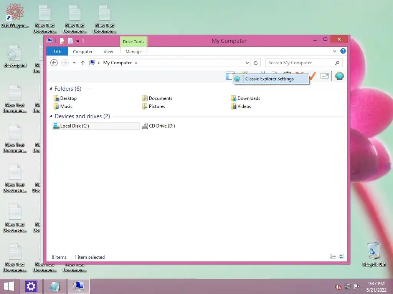Select DataWagon desktop shortcut
Viewport: 393px width, 294px height.
15,16
